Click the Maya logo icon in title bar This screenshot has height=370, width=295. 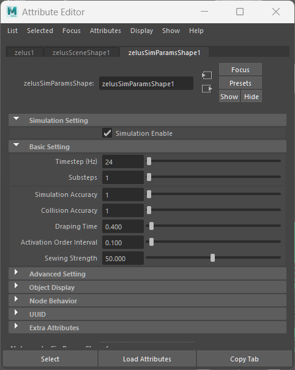point(12,12)
